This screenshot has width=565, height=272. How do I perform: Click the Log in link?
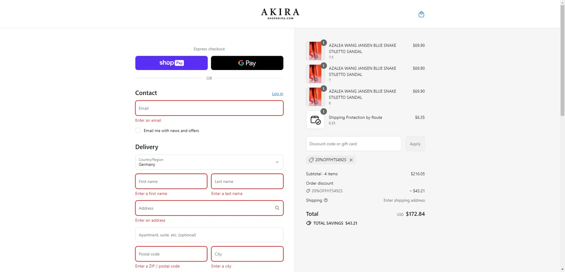point(278,94)
